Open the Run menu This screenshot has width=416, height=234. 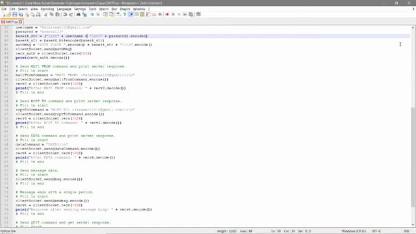114,8
